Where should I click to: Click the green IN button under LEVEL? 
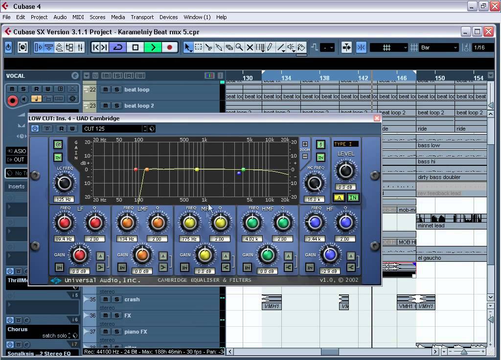click(353, 198)
